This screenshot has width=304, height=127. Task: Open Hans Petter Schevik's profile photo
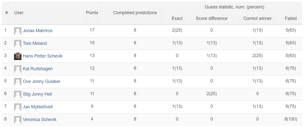18,56
